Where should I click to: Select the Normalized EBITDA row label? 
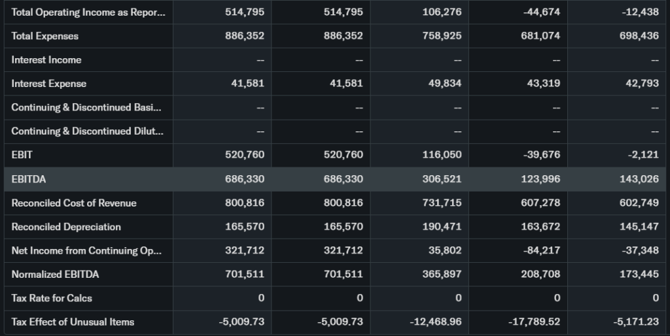55,274
